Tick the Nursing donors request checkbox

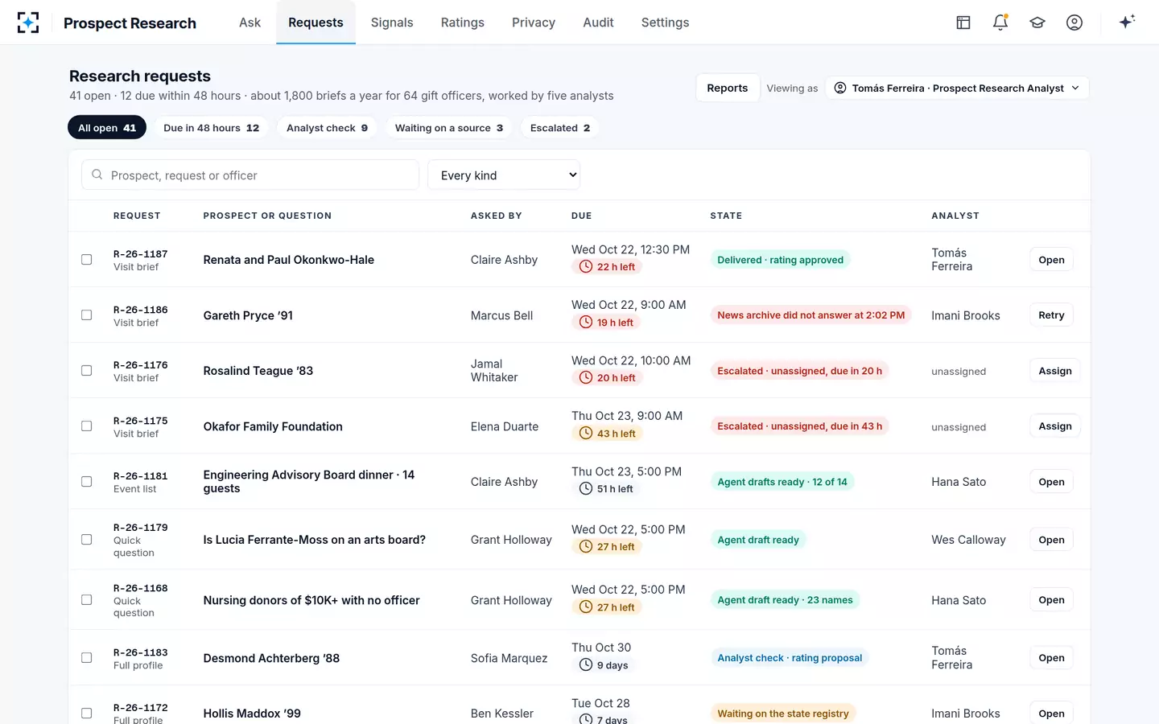[x=87, y=600]
